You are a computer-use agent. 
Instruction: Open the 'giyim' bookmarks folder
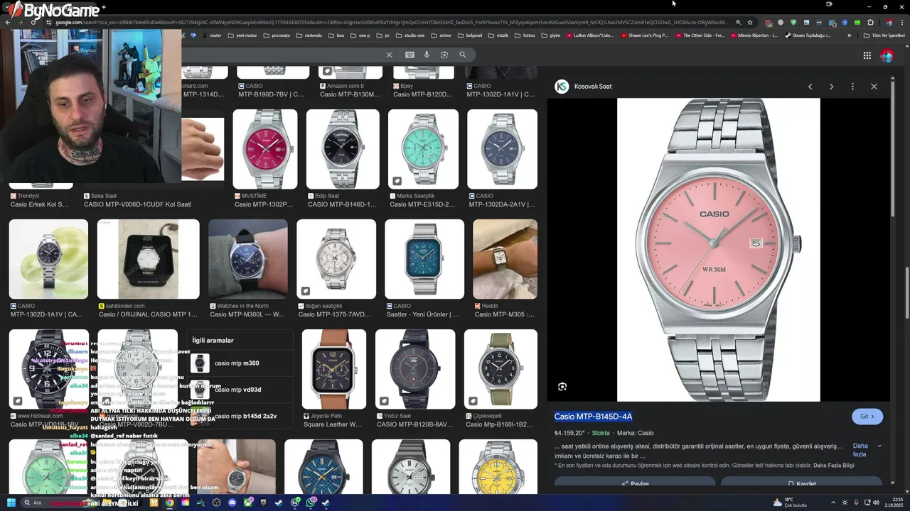[550, 35]
